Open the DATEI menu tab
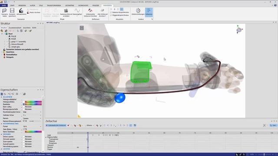 [4, 6]
